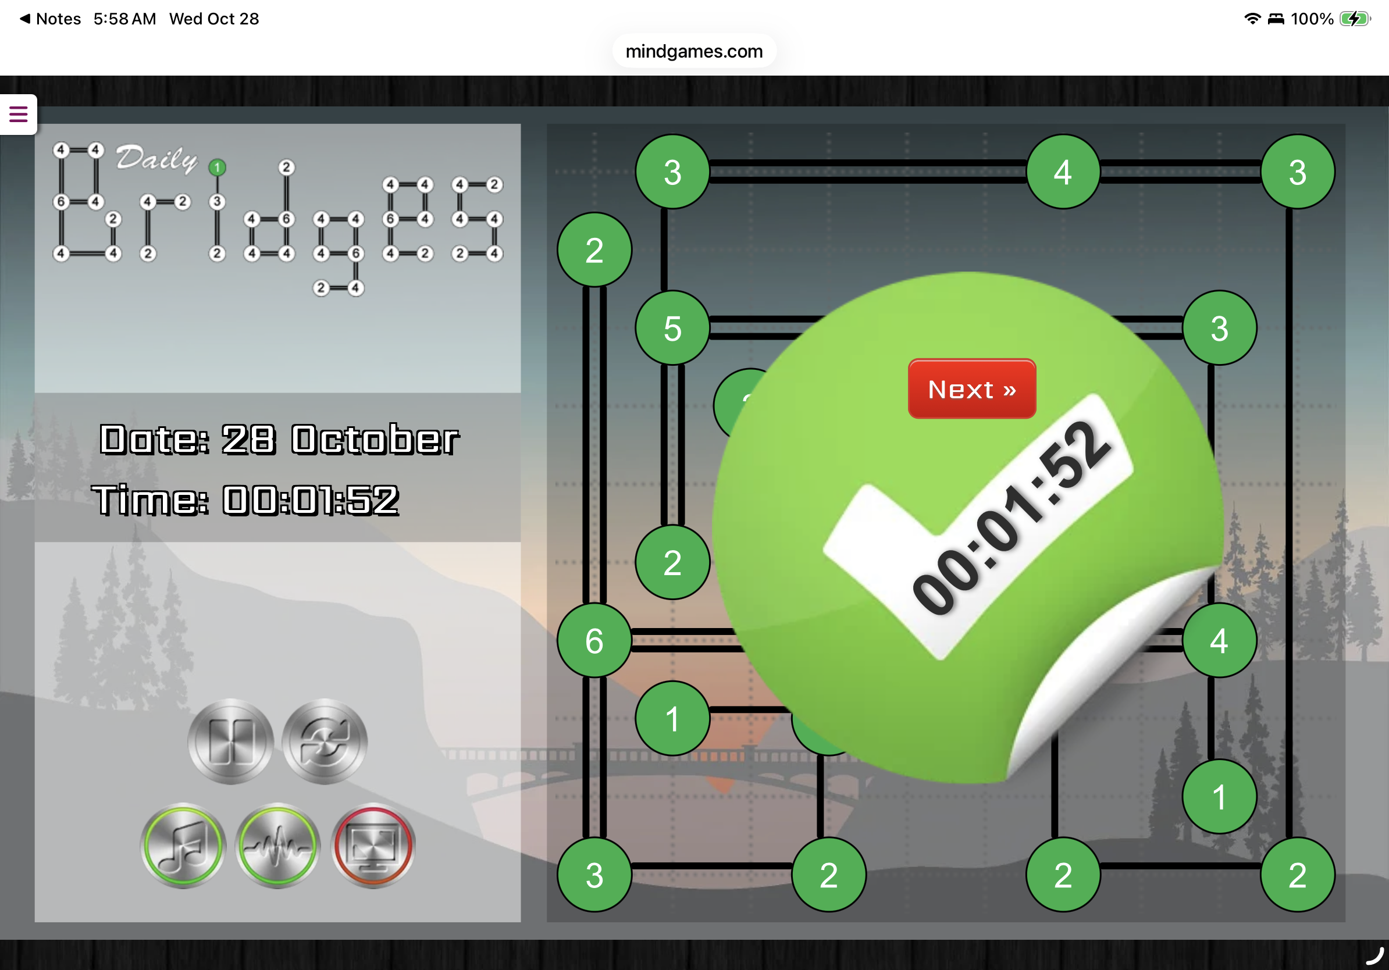Viewport: 1389px width, 970px height.
Task: Click the 00:01:52 time on checkmark sticker
Action: (x=1011, y=518)
